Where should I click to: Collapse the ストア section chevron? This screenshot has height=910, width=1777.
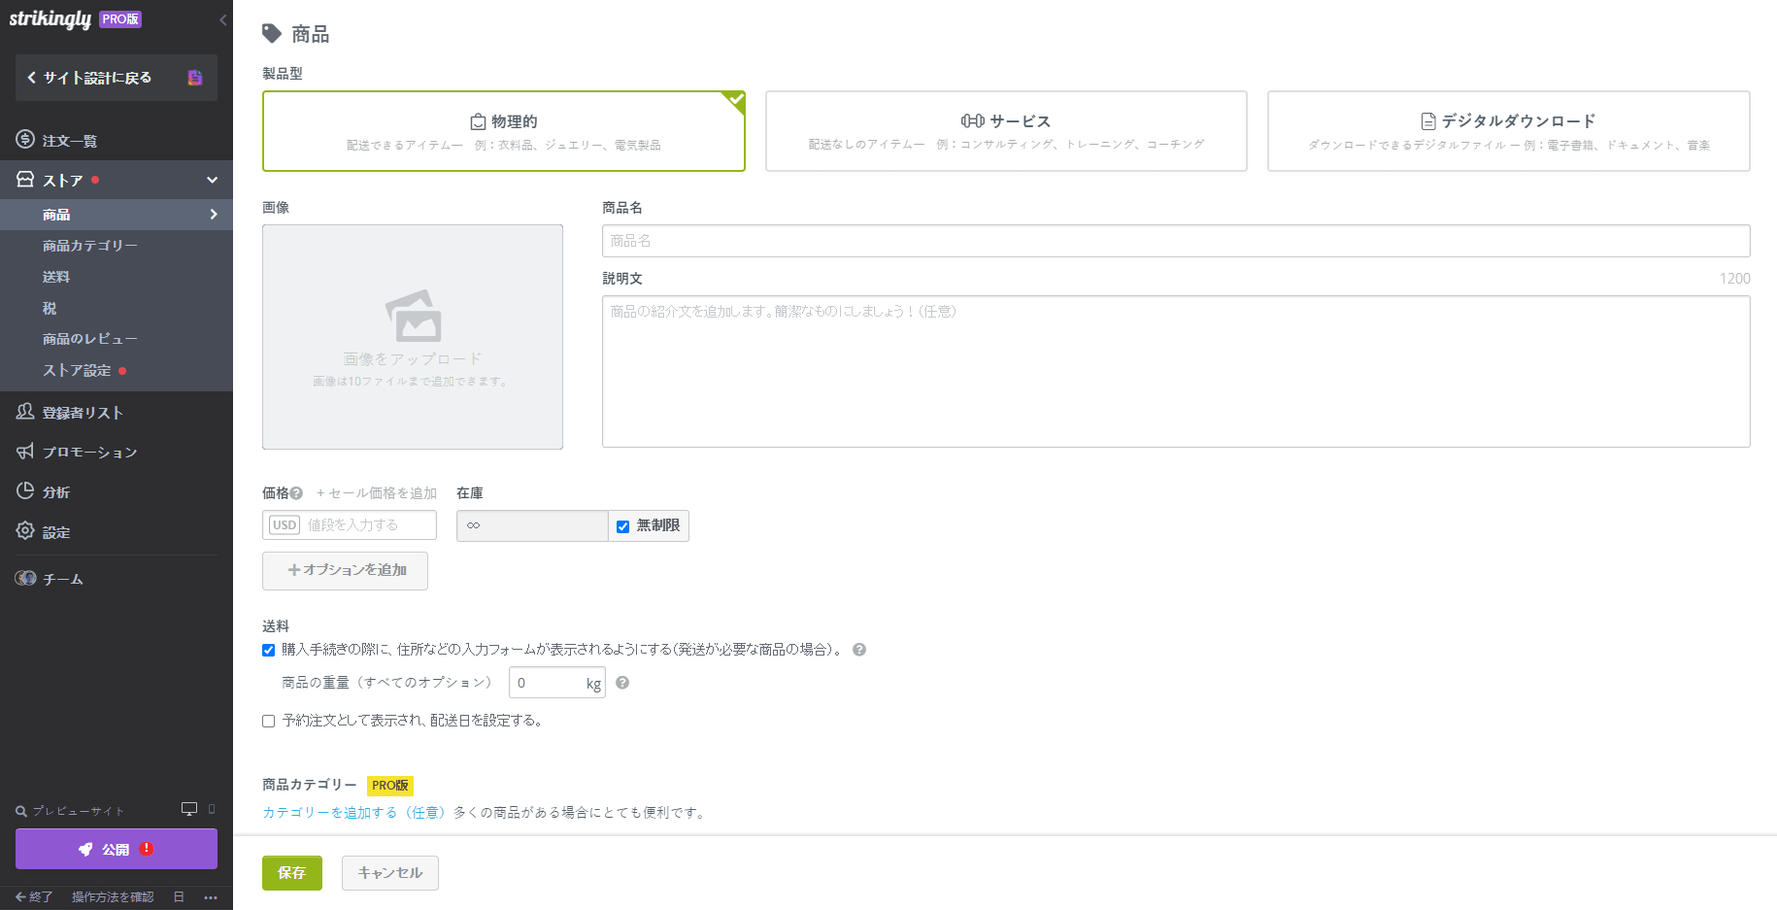[x=212, y=179]
